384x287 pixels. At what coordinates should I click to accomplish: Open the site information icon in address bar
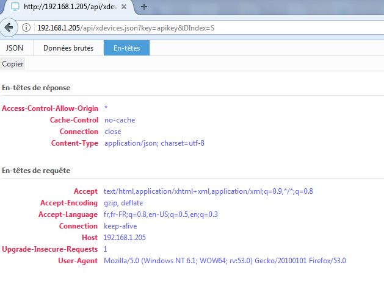pyautogui.click(x=26, y=28)
